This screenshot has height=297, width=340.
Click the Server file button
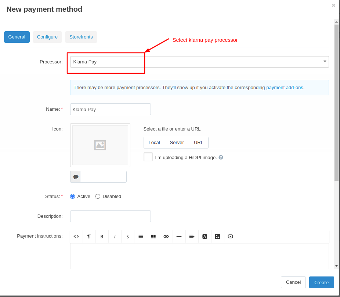click(x=177, y=143)
